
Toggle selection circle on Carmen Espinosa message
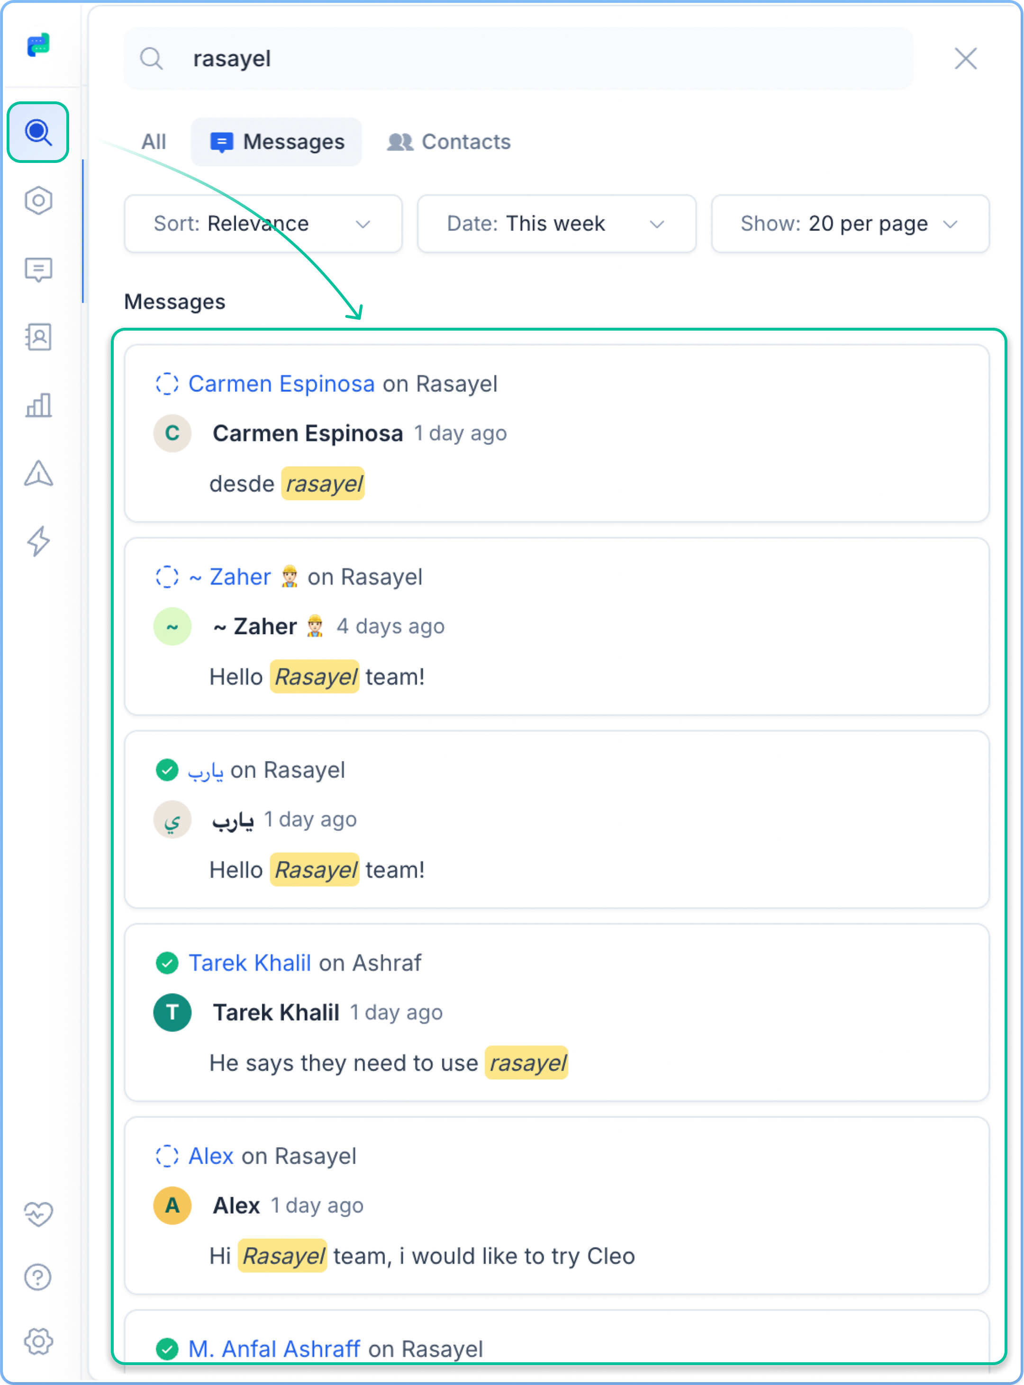(167, 384)
